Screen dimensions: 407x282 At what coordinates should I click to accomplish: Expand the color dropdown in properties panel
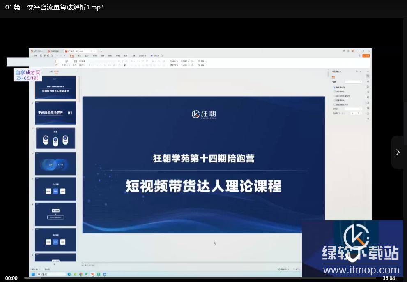(353, 109)
